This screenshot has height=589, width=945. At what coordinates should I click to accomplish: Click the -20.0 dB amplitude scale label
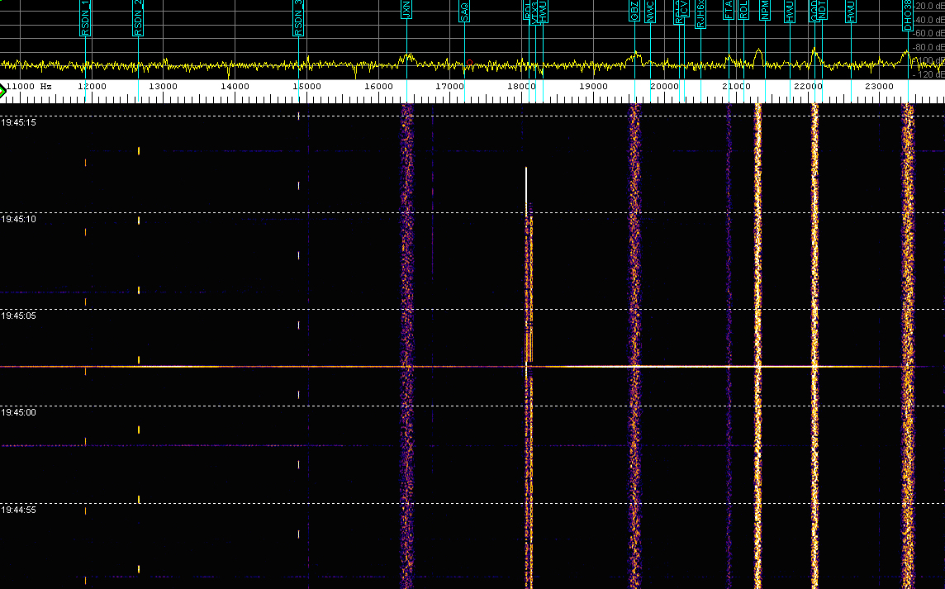[930, 6]
